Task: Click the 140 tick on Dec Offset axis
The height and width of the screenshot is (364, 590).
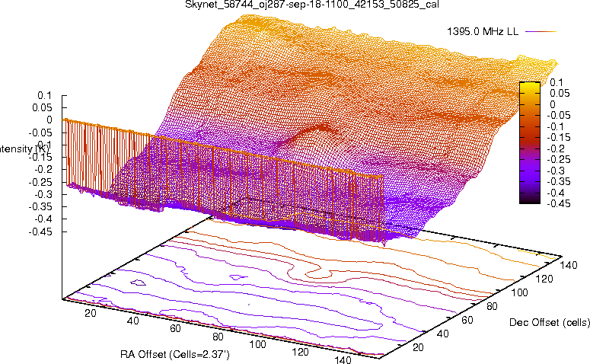Action: pos(569,266)
